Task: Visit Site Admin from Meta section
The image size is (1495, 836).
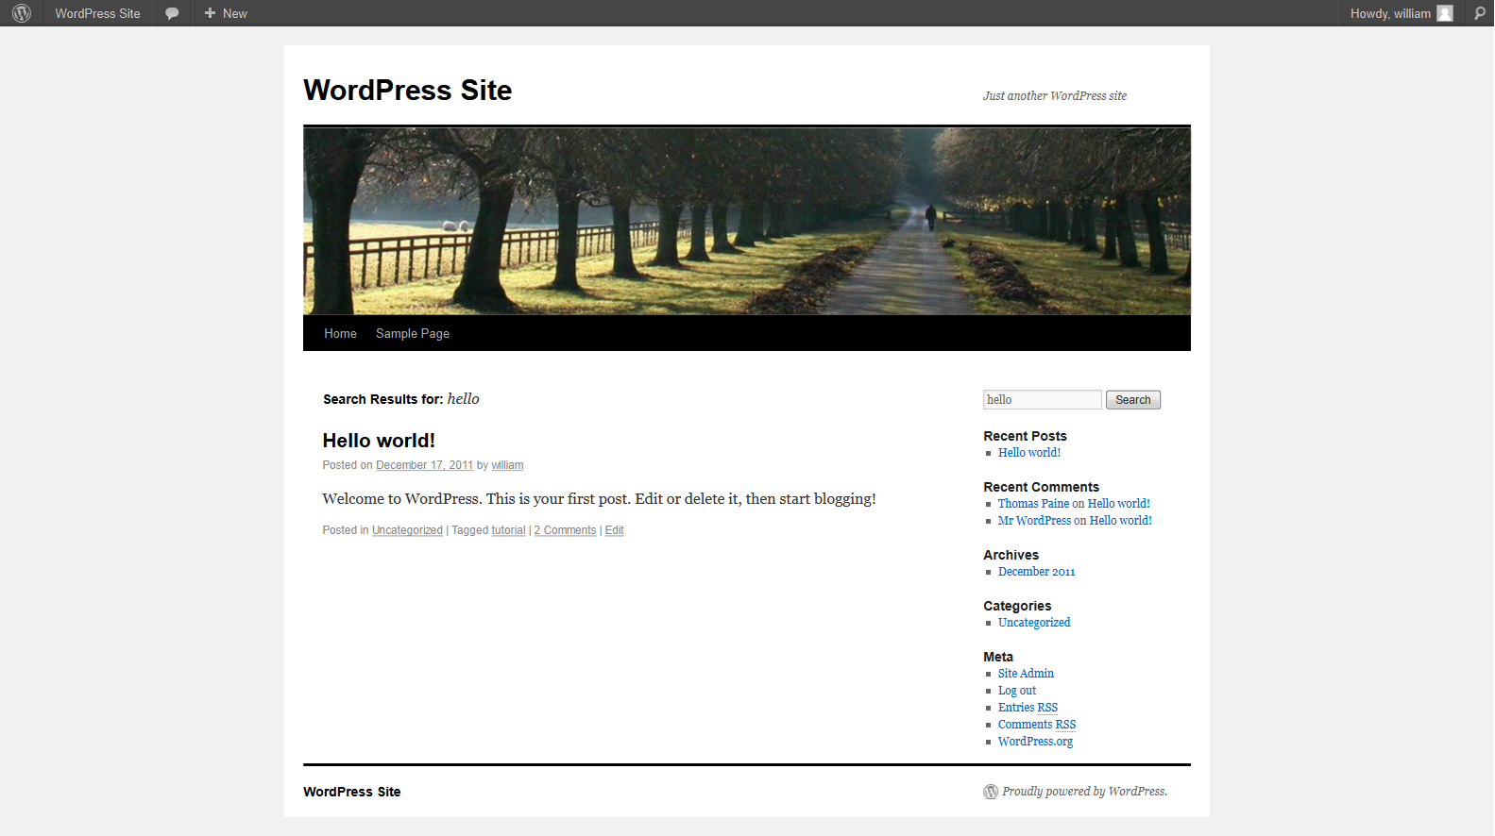Action: click(1026, 674)
